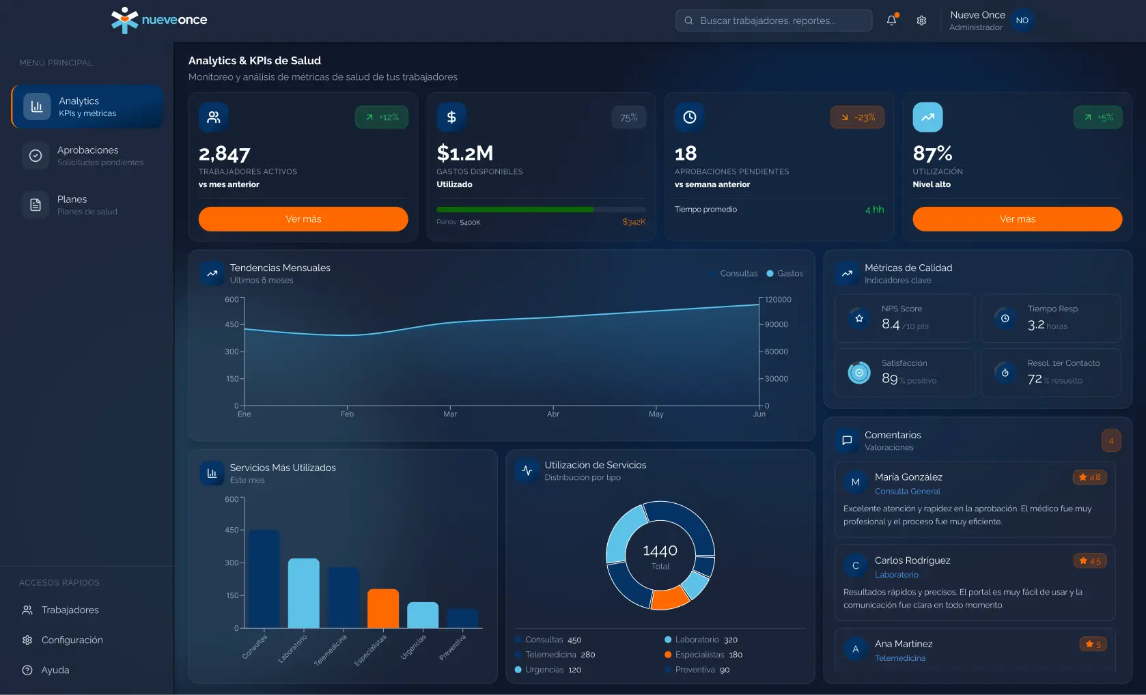Click the dollar sign expenses icon
This screenshot has width=1146, height=695.
pyautogui.click(x=451, y=117)
